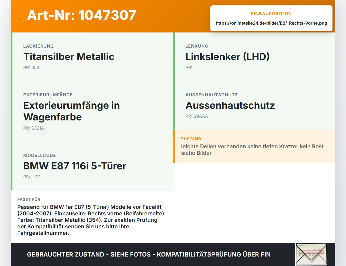Click Exterieurumfänge in Wagenfarbe value
This screenshot has width=346, height=266.
pos(72,111)
